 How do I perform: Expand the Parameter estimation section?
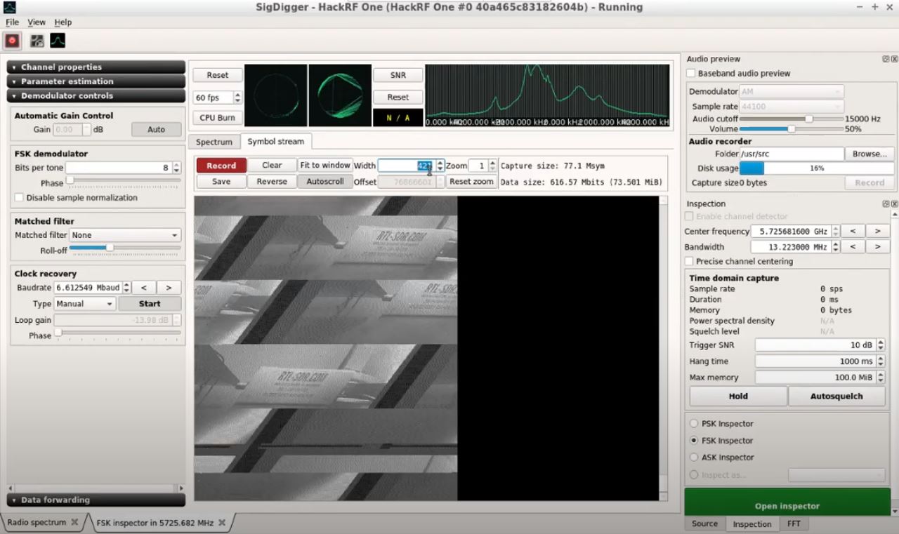point(96,81)
